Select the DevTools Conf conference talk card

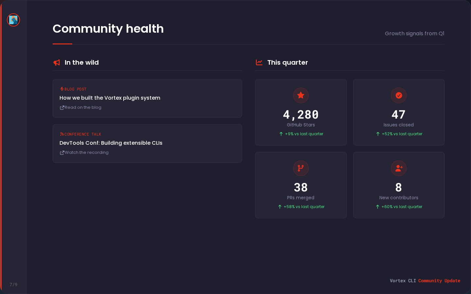[147, 143]
